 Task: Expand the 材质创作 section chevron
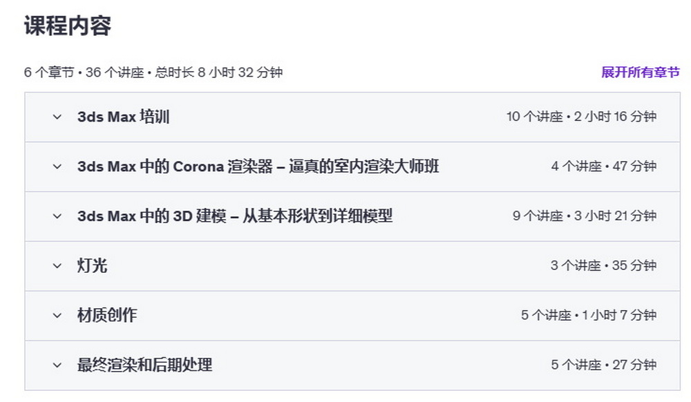click(57, 316)
